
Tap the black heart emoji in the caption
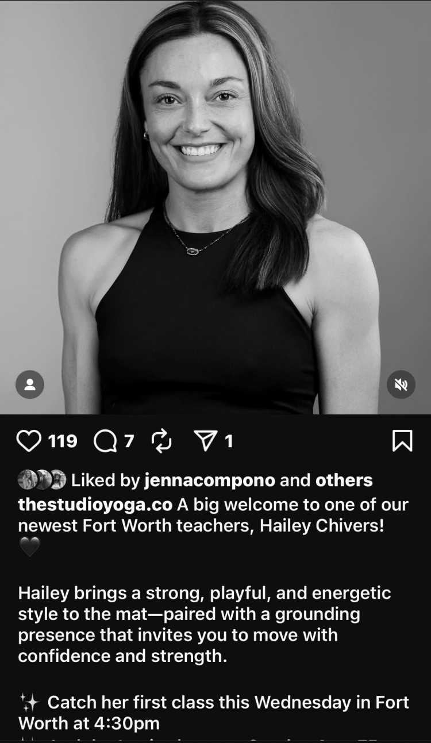tap(29, 546)
